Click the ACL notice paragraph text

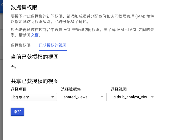(83, 32)
